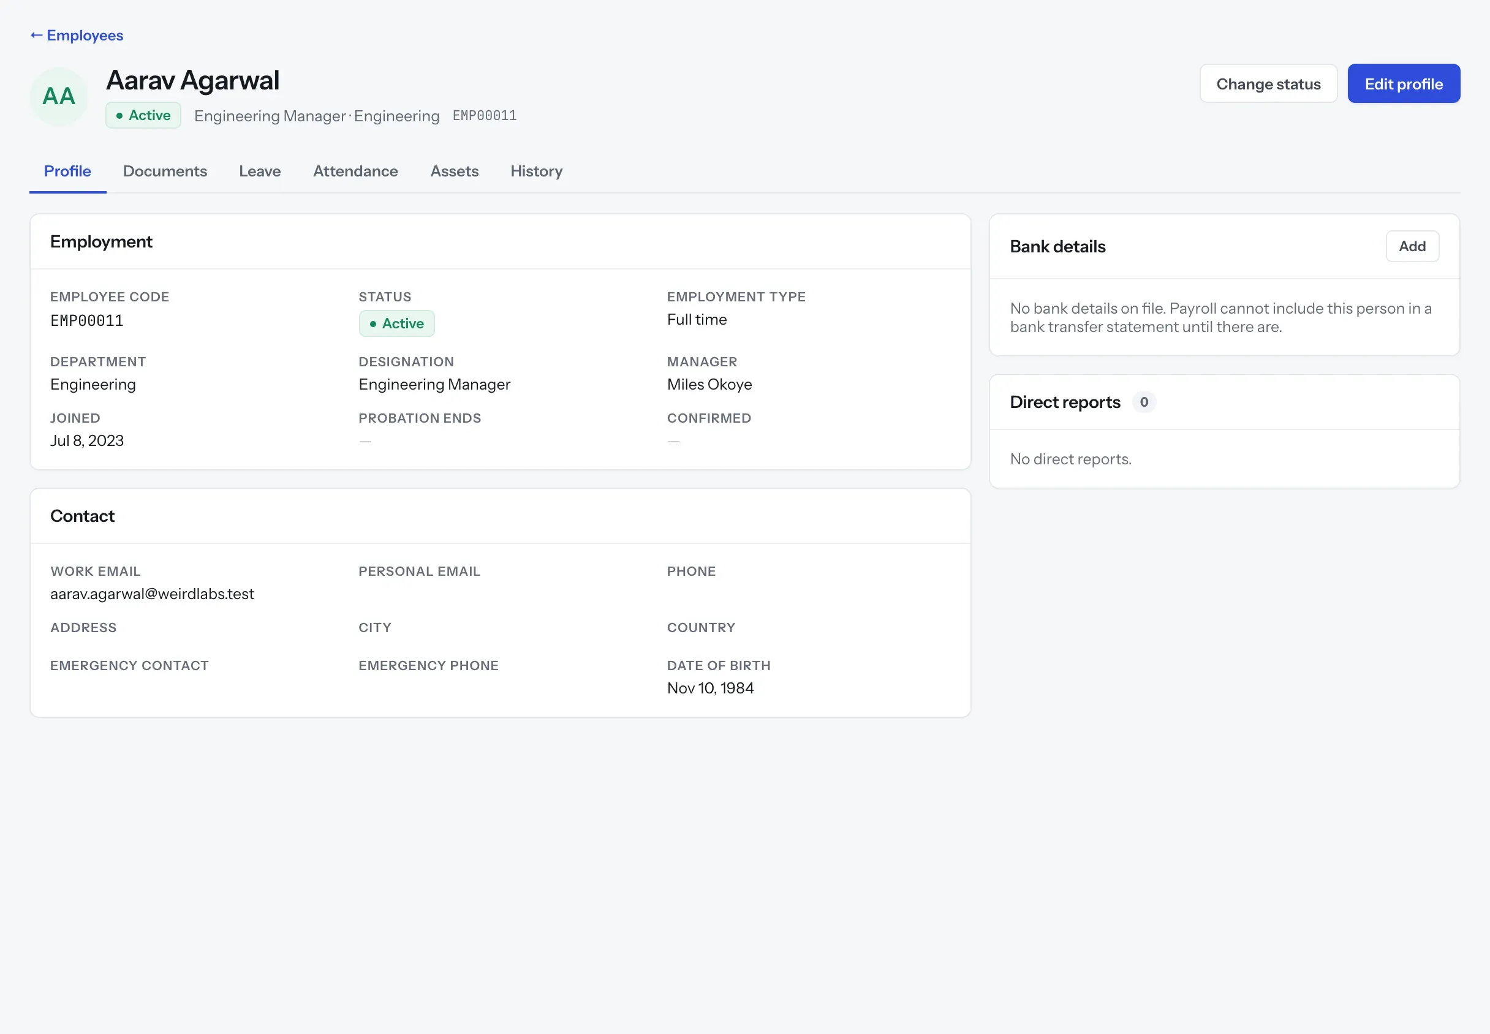Click Add in Bank details card
1490x1034 pixels.
pos(1412,246)
